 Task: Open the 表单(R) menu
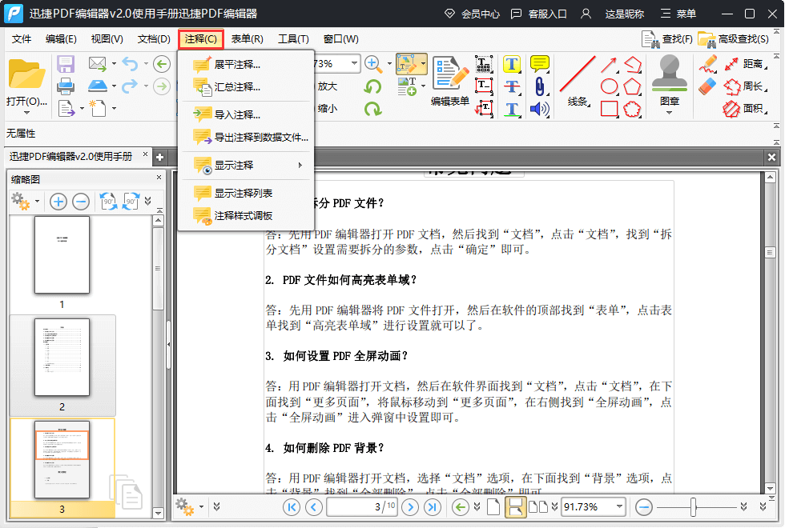tap(248, 38)
